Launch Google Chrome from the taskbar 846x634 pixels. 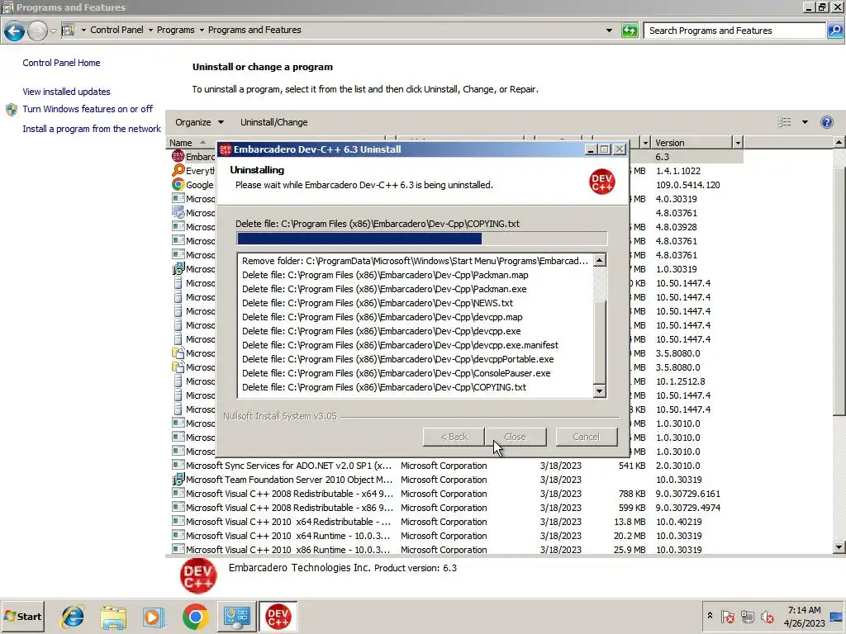[195, 616]
